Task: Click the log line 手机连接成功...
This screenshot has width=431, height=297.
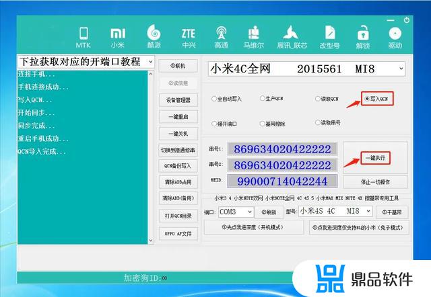Action: [43, 87]
